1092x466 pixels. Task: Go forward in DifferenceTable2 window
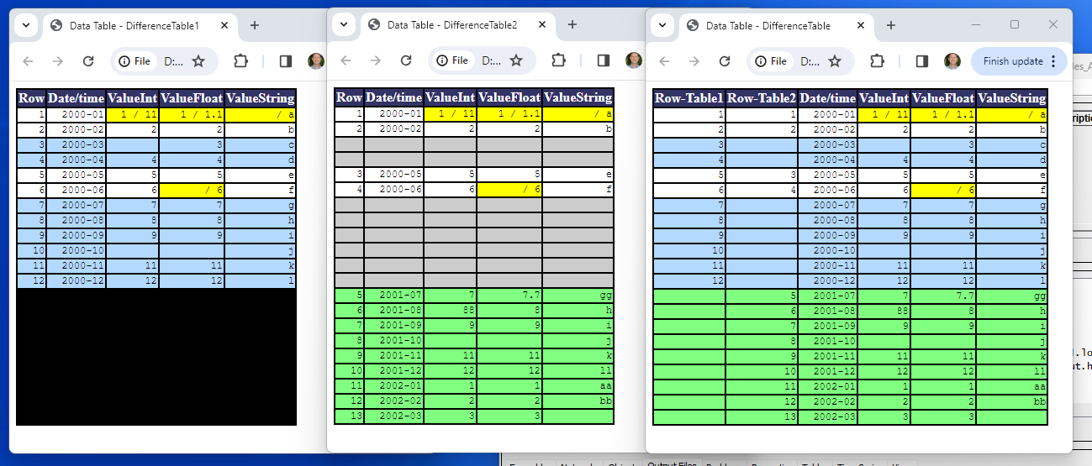376,60
